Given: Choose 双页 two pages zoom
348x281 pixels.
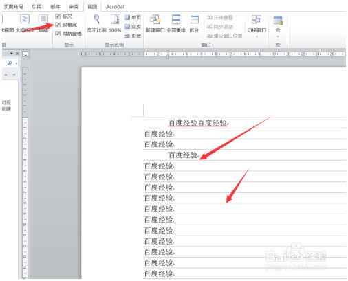Looking at the screenshot, I should point(133,27).
